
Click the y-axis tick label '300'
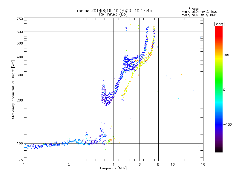point(20,75)
